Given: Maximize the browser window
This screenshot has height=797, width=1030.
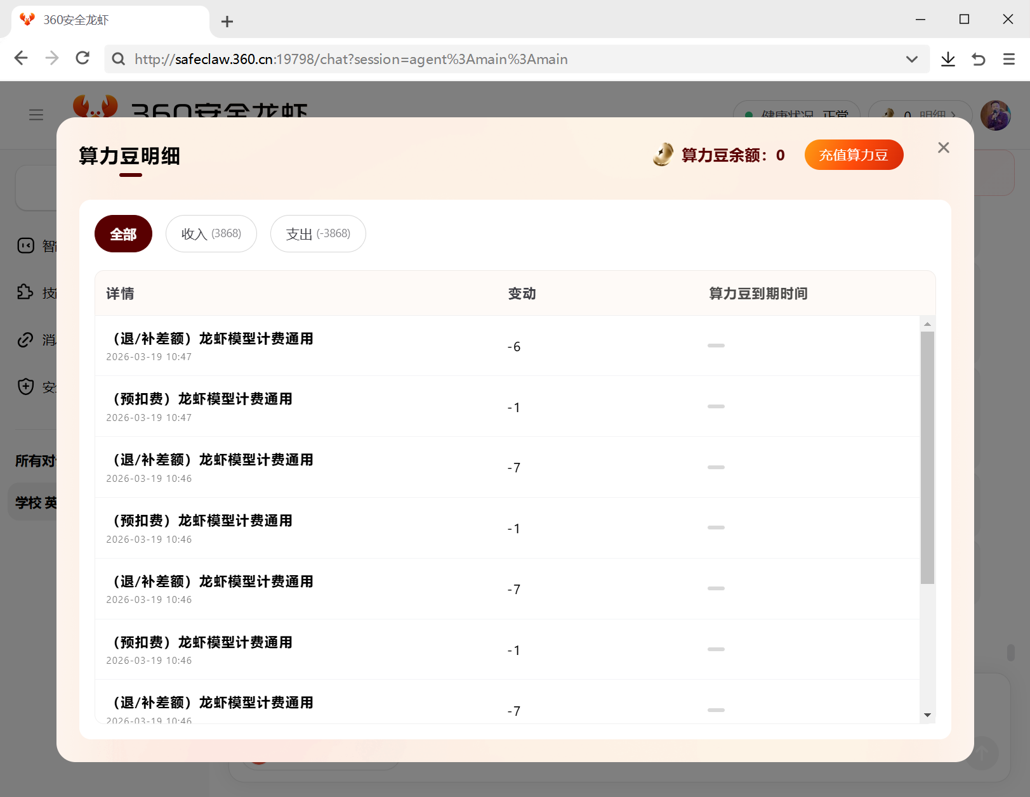Looking at the screenshot, I should (x=964, y=19).
